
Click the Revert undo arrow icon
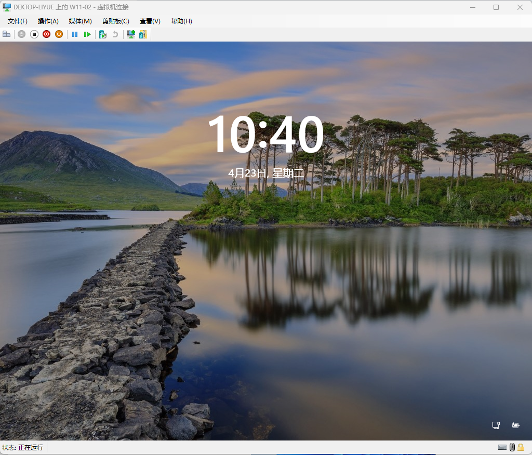click(115, 34)
